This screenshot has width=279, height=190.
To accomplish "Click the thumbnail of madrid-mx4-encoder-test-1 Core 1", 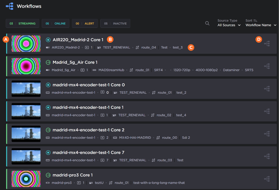I will 26,111.
